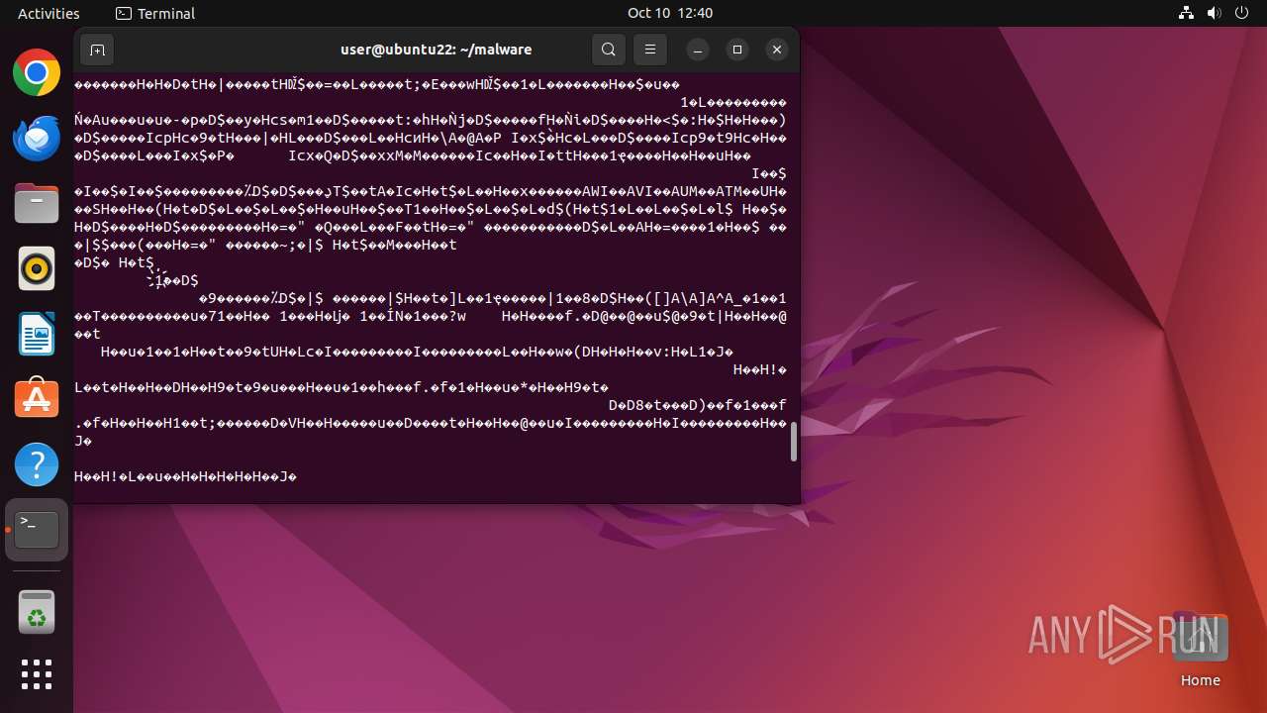
Task: Close the terminal window
Action: coord(777,50)
